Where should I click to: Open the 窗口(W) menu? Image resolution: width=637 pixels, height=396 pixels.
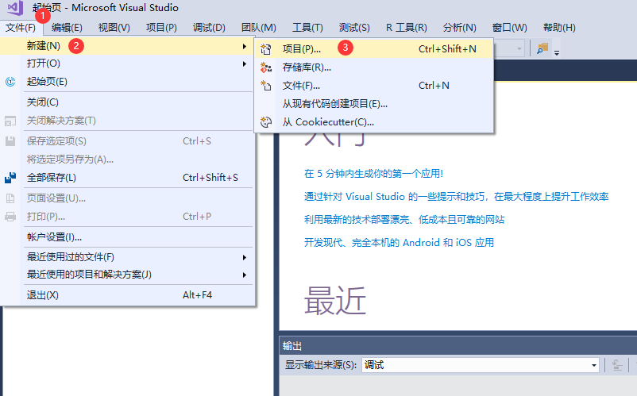[509, 28]
